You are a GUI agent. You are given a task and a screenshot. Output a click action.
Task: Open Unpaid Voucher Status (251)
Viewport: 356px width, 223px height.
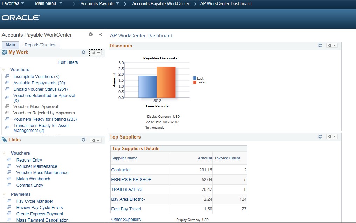[x=40, y=89]
